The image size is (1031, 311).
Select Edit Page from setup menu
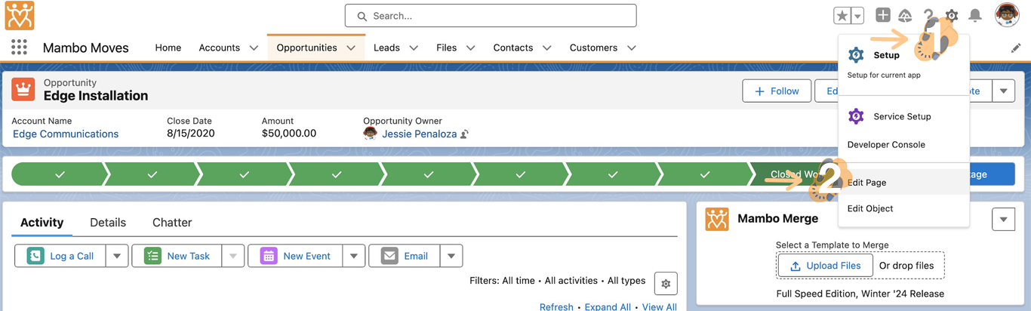866,183
